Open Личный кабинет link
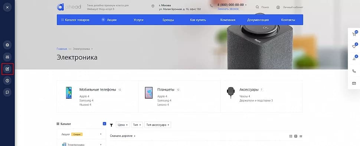 (x=293, y=7)
